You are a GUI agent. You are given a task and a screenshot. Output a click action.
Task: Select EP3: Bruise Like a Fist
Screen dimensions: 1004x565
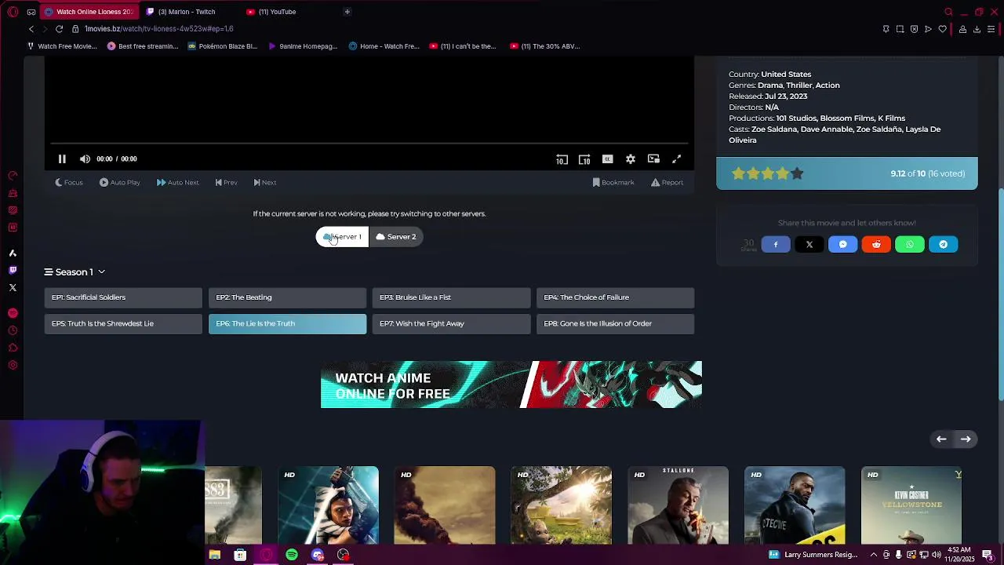(x=451, y=297)
